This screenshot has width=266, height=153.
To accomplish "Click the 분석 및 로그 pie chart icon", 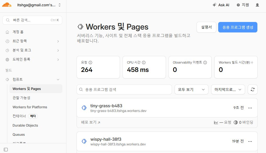I will 7,50.
